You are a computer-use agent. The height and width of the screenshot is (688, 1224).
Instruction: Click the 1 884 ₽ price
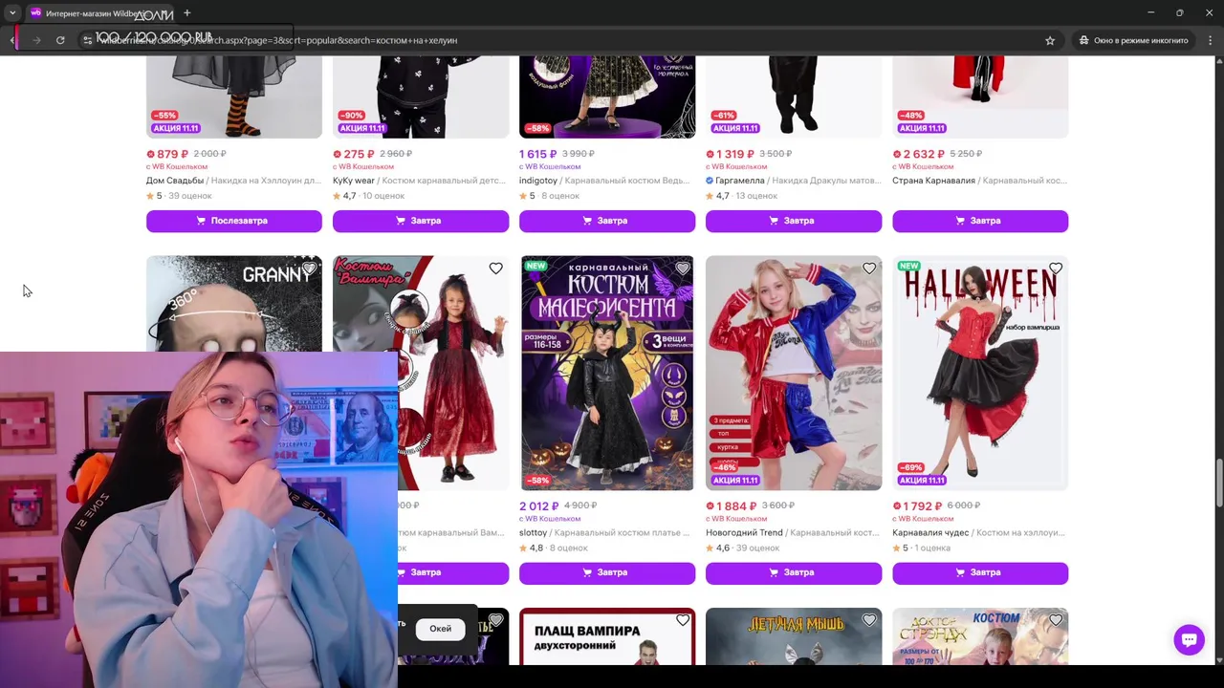[735, 505]
